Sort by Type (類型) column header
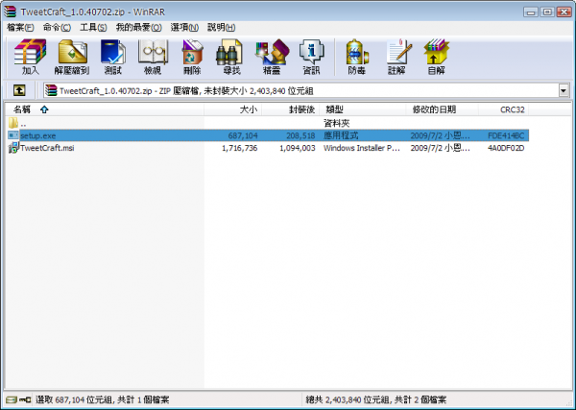Screen dimensions: 576x410 [363, 109]
